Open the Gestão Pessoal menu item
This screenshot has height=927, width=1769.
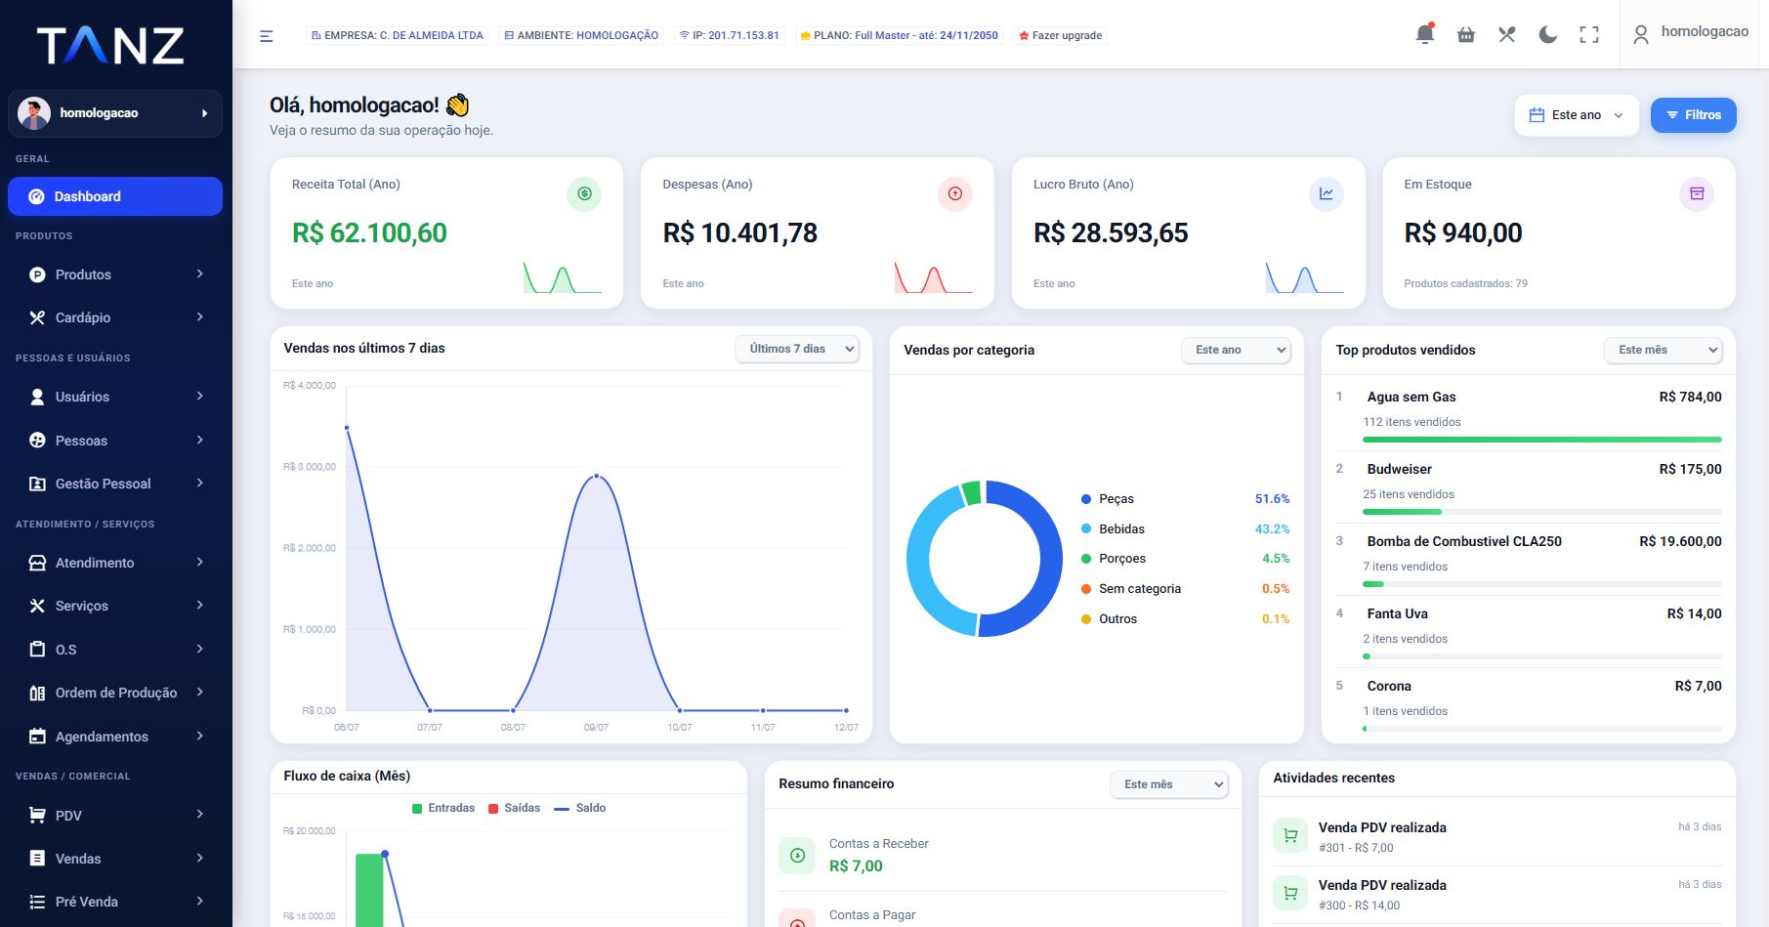pyautogui.click(x=115, y=484)
